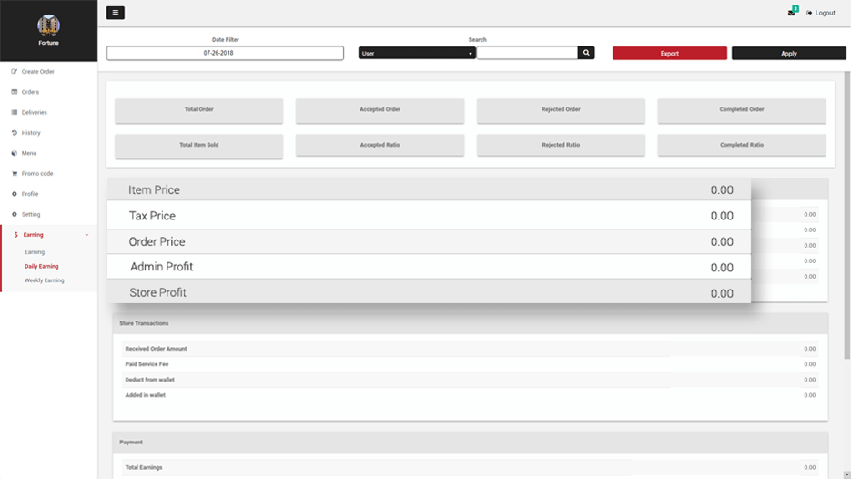The height and width of the screenshot is (479, 851).
Task: Click the Date Filter input field
Action: pos(225,53)
